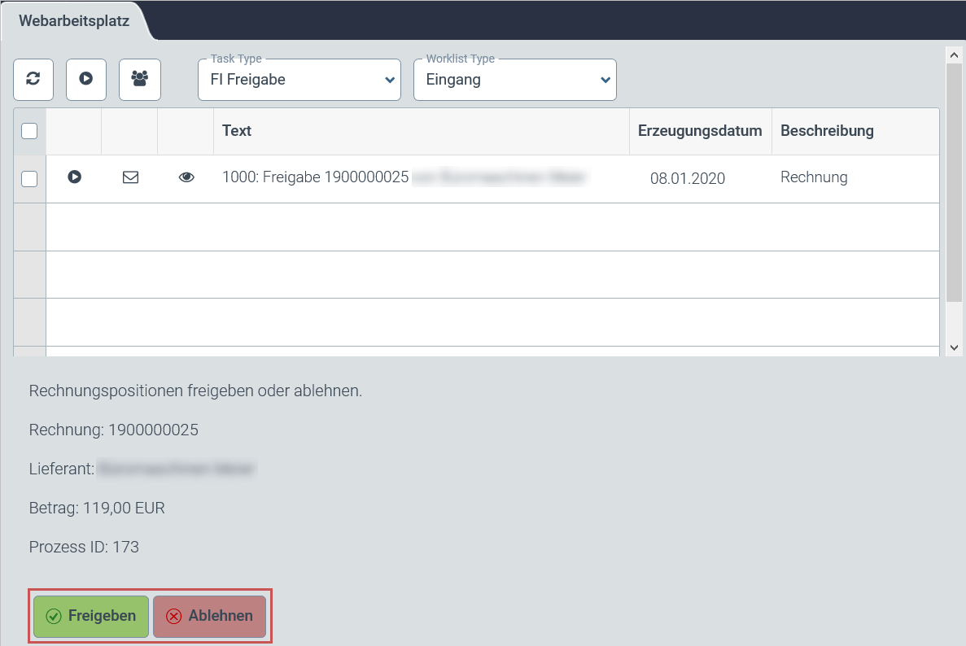Click the check icon inside Freigeben button
This screenshot has width=966, height=646.
[53, 617]
